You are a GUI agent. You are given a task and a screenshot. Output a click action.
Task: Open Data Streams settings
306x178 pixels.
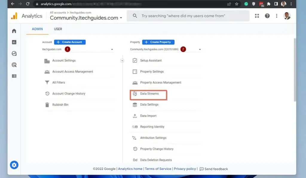pyautogui.click(x=149, y=94)
